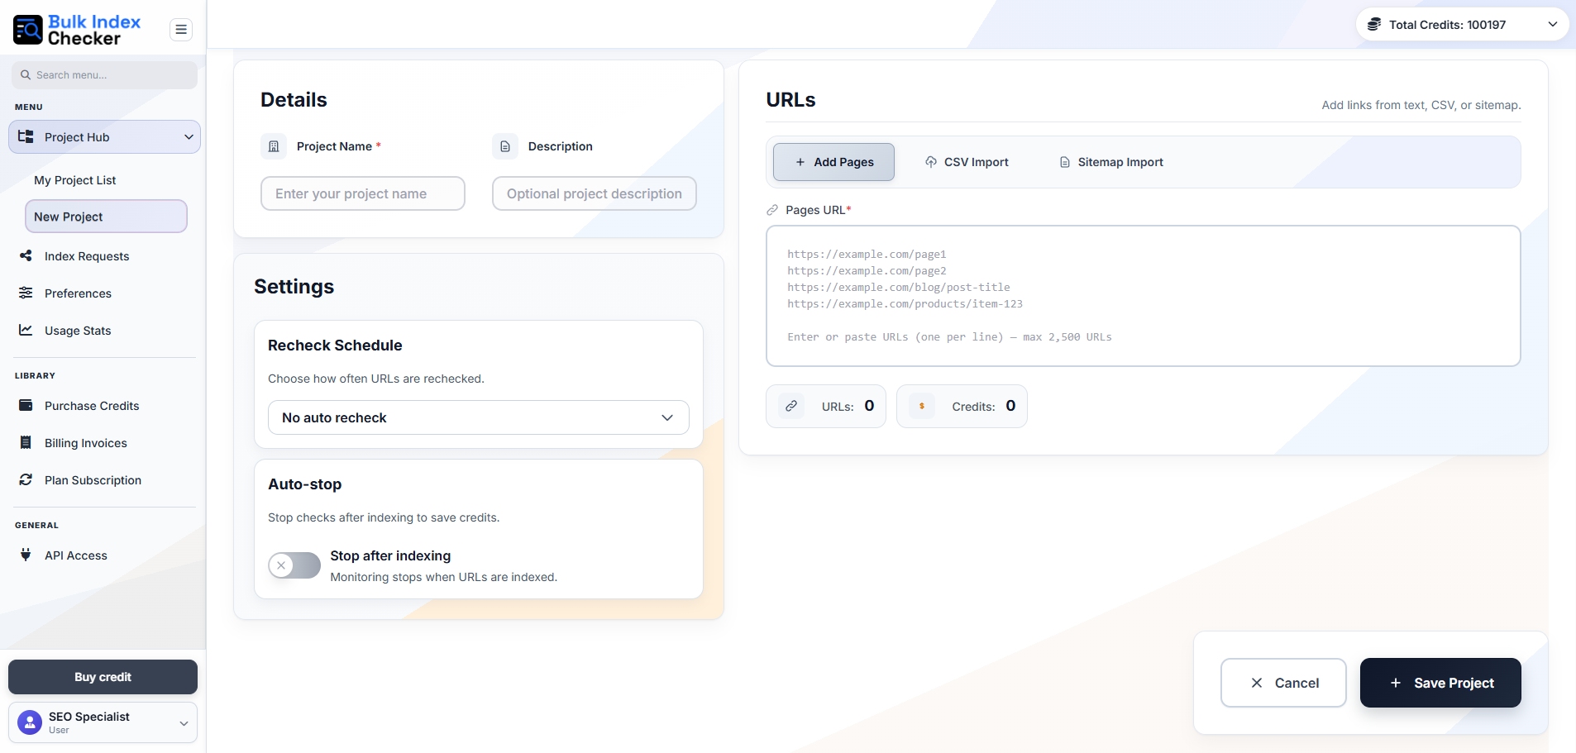Click the file icon on Sitemap Import
This screenshot has width=1576, height=753.
click(x=1065, y=162)
